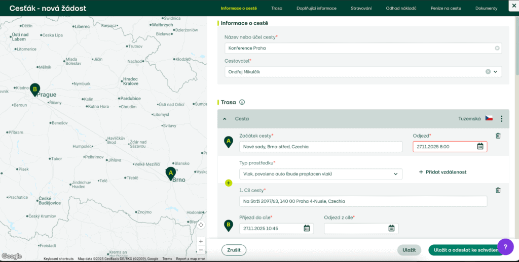The height and width of the screenshot is (262, 519).
Task: Open the Typ prostředku dropdown
Action: coord(395,174)
